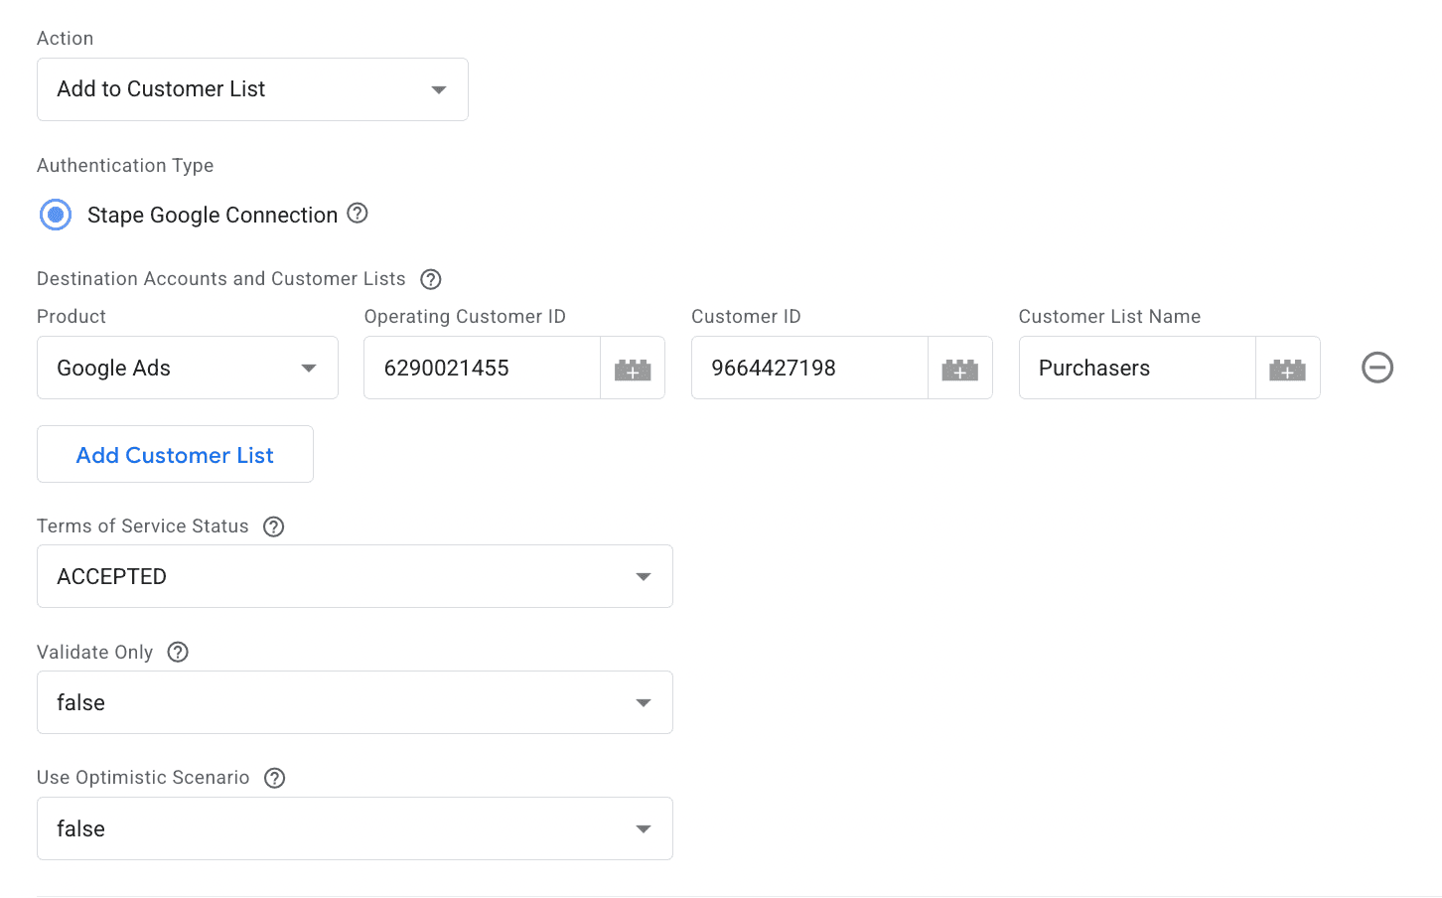The width and height of the screenshot is (1442, 898).
Task: Click the Add Customer List button
Action: pyautogui.click(x=175, y=454)
